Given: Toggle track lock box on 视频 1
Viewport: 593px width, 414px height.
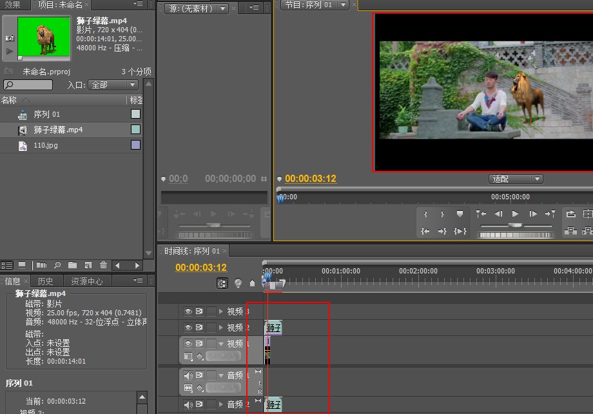Looking at the screenshot, I should [x=211, y=343].
